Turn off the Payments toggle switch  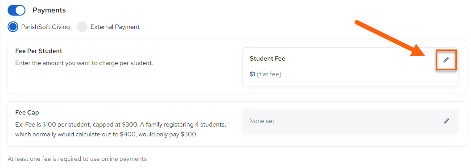tap(16, 10)
